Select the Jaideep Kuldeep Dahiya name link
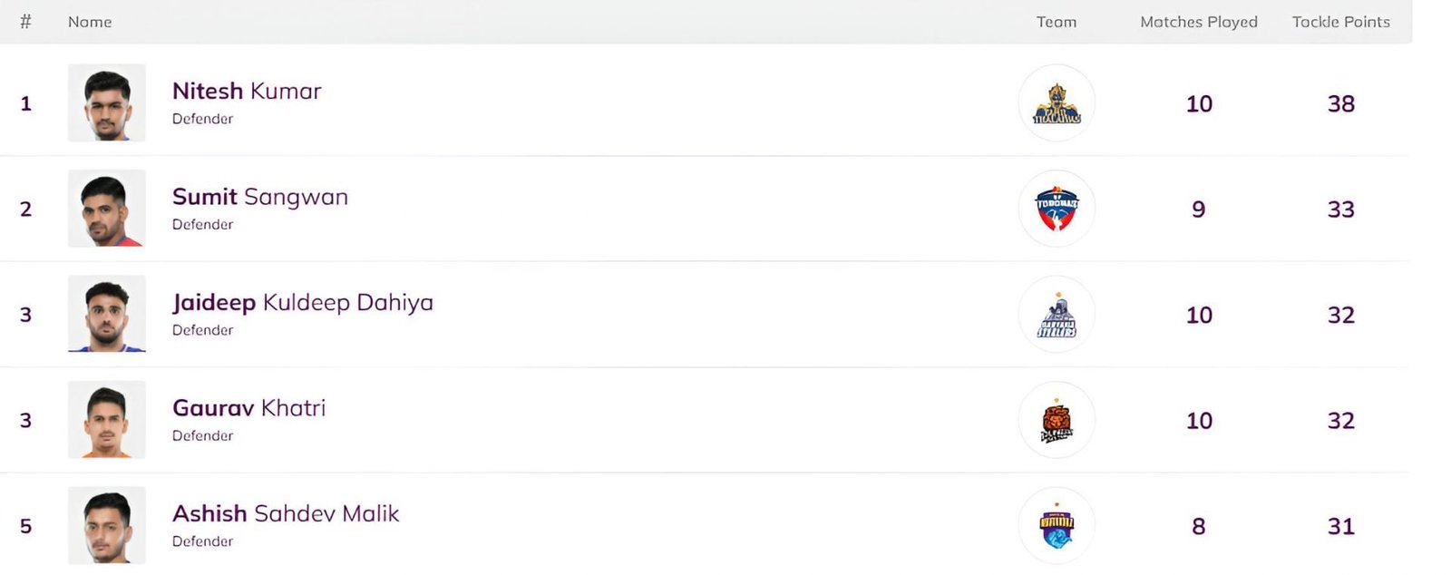The image size is (1451, 575). tap(303, 303)
